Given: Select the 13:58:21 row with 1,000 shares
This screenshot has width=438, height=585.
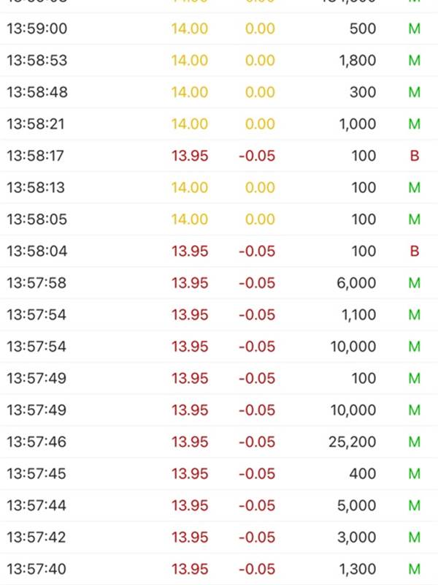Looking at the screenshot, I should pyautogui.click(x=219, y=124).
